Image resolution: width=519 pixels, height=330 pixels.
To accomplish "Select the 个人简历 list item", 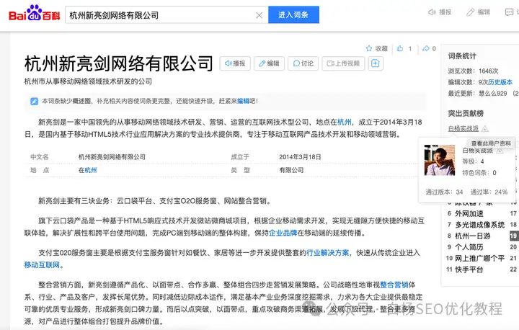I will pos(469,247).
